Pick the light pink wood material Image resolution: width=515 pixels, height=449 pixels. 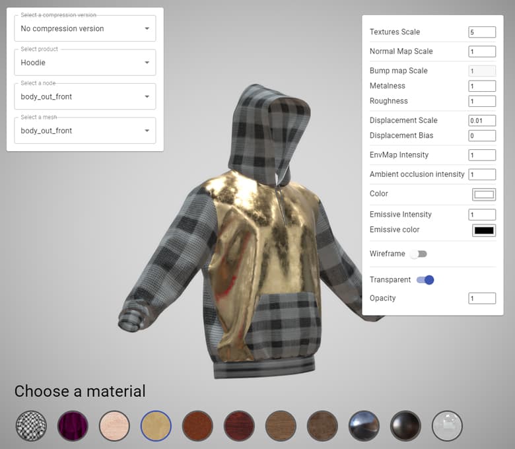click(x=114, y=426)
